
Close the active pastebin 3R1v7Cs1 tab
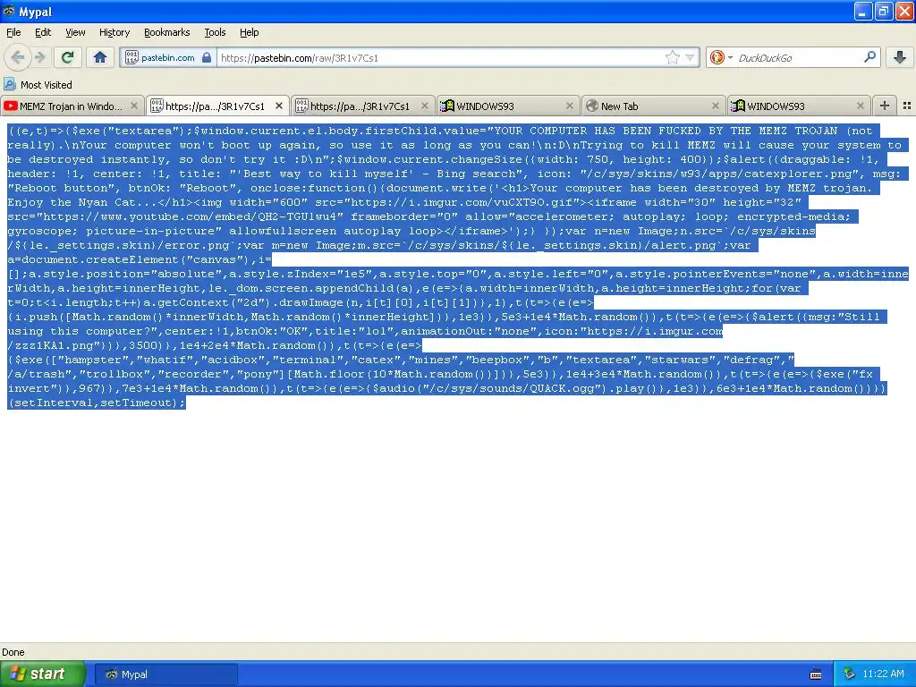[x=279, y=106]
